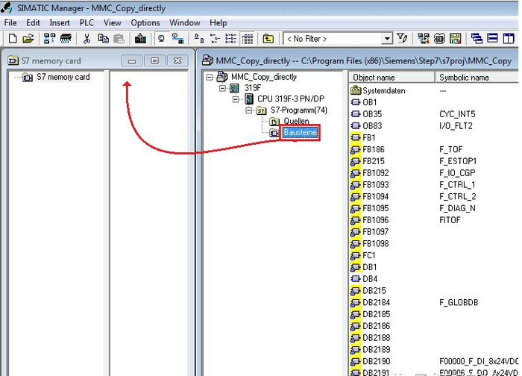This screenshot has width=522, height=376.
Task: Click the Open Project folder icon
Action: [28, 39]
